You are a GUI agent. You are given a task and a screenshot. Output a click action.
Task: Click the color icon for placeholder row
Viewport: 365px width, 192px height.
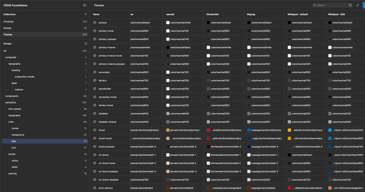[x=95, y=89]
